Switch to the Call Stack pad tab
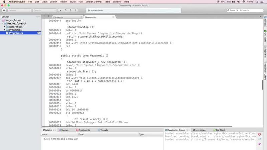Screen dimensions: 267x150 pyautogui.click(x=219, y=130)
